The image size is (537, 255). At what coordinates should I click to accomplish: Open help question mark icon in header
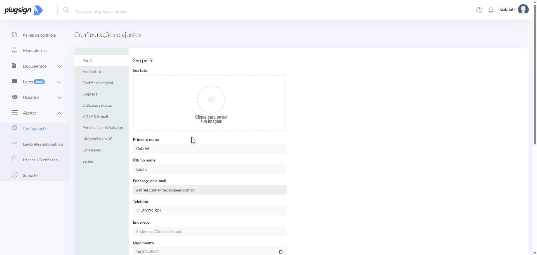tap(479, 10)
